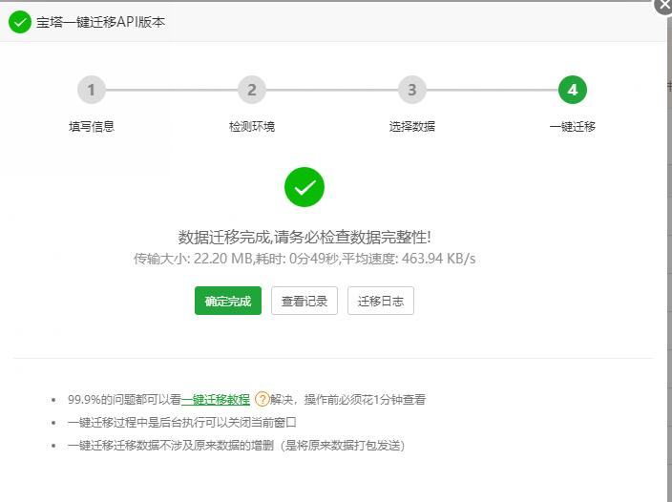This screenshot has width=672, height=502.
Task: Click the 一键迁移 step label
Action: [573, 126]
